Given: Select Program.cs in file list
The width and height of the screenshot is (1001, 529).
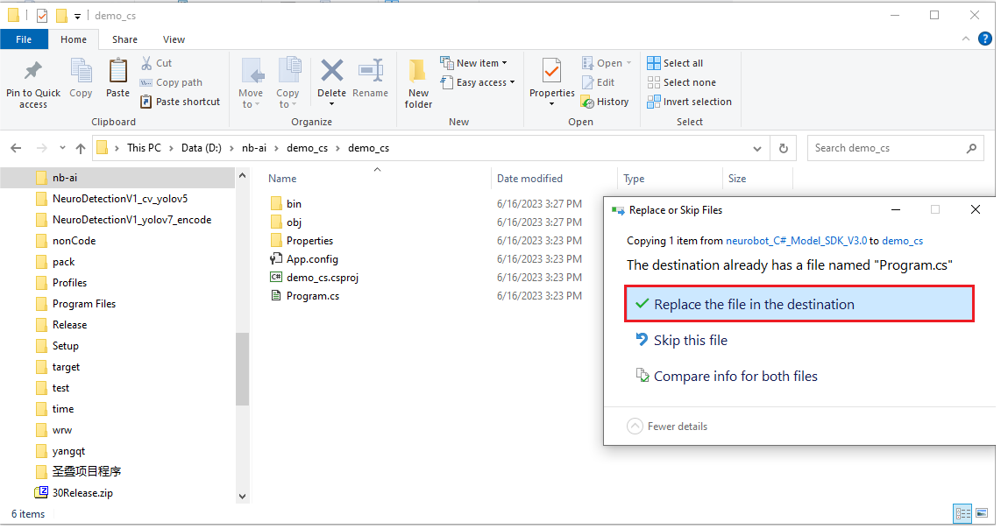Looking at the screenshot, I should [x=312, y=296].
